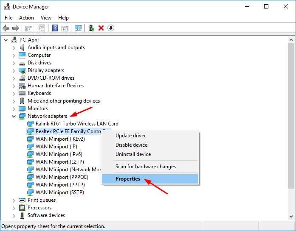Screen dimensions: 296x231
Task: Click the Properties toolbar icon
Action: click(42, 28)
